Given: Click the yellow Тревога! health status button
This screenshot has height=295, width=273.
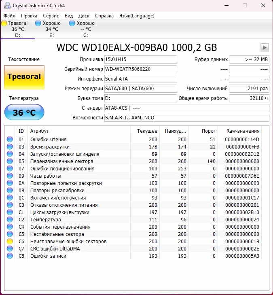Looking at the screenshot, I should tap(24, 77).
